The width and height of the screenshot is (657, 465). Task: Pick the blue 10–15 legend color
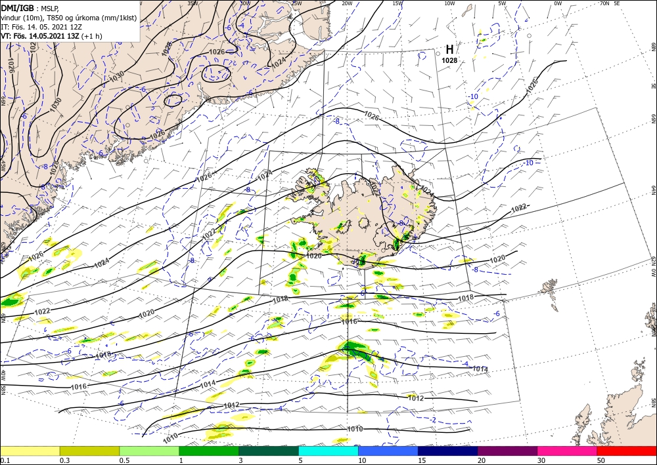click(x=388, y=451)
